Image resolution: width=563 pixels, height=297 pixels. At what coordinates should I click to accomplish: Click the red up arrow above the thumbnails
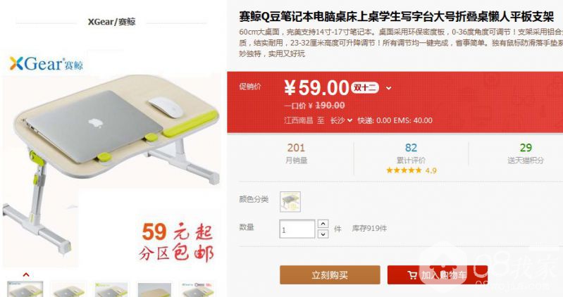26,274
